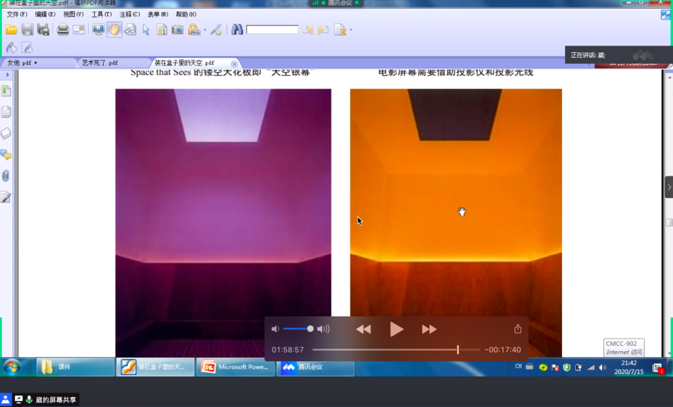
Task: Click the pen signature icon
Action: pos(216,30)
